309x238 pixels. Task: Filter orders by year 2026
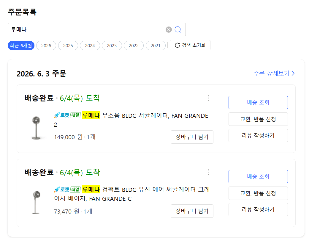(46, 46)
